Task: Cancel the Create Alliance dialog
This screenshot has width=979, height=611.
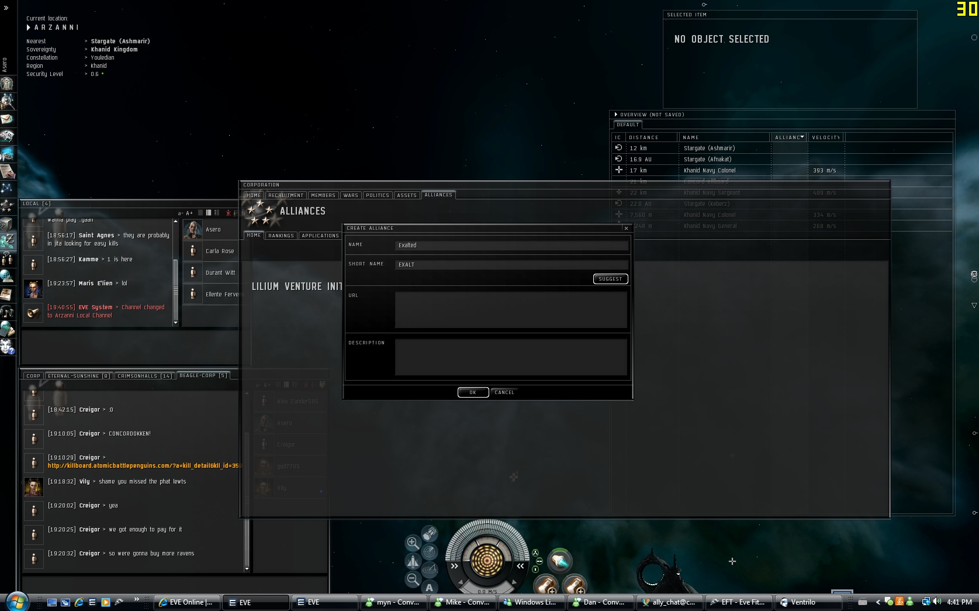Action: coord(504,392)
